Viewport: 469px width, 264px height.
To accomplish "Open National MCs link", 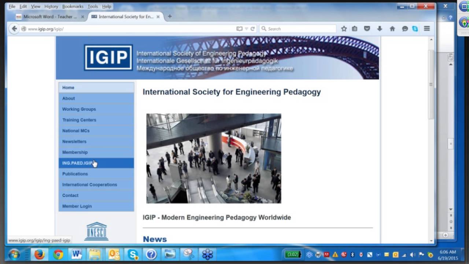I will coord(96,131).
